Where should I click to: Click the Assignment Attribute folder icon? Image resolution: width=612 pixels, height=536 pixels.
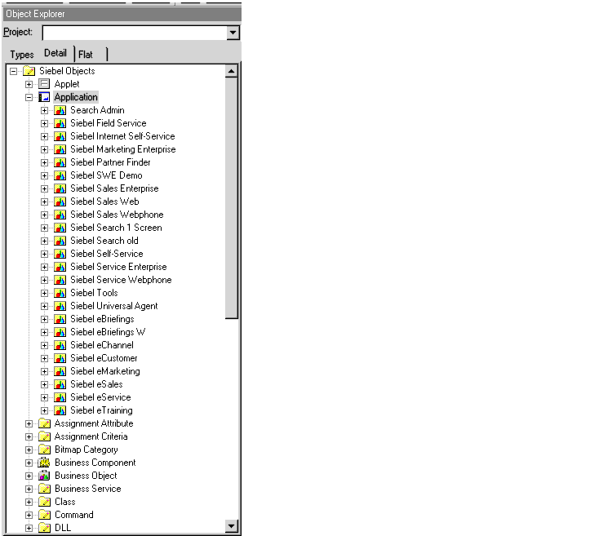45,423
